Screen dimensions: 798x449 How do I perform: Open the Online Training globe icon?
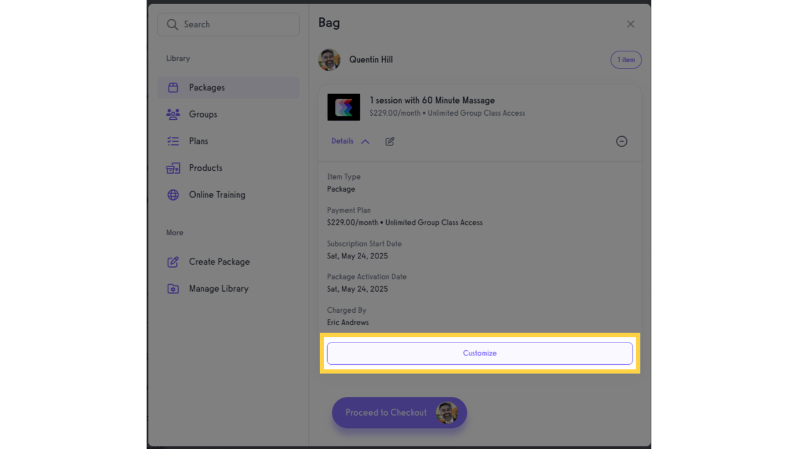[173, 195]
